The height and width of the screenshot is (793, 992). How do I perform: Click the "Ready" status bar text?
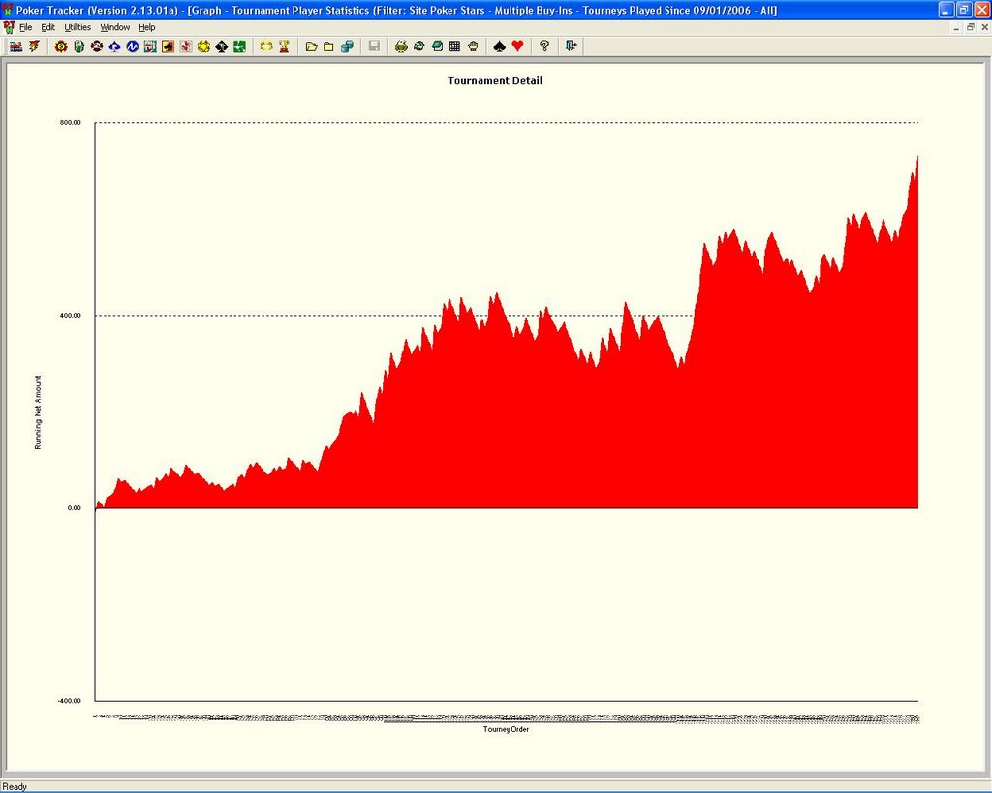tap(15, 786)
